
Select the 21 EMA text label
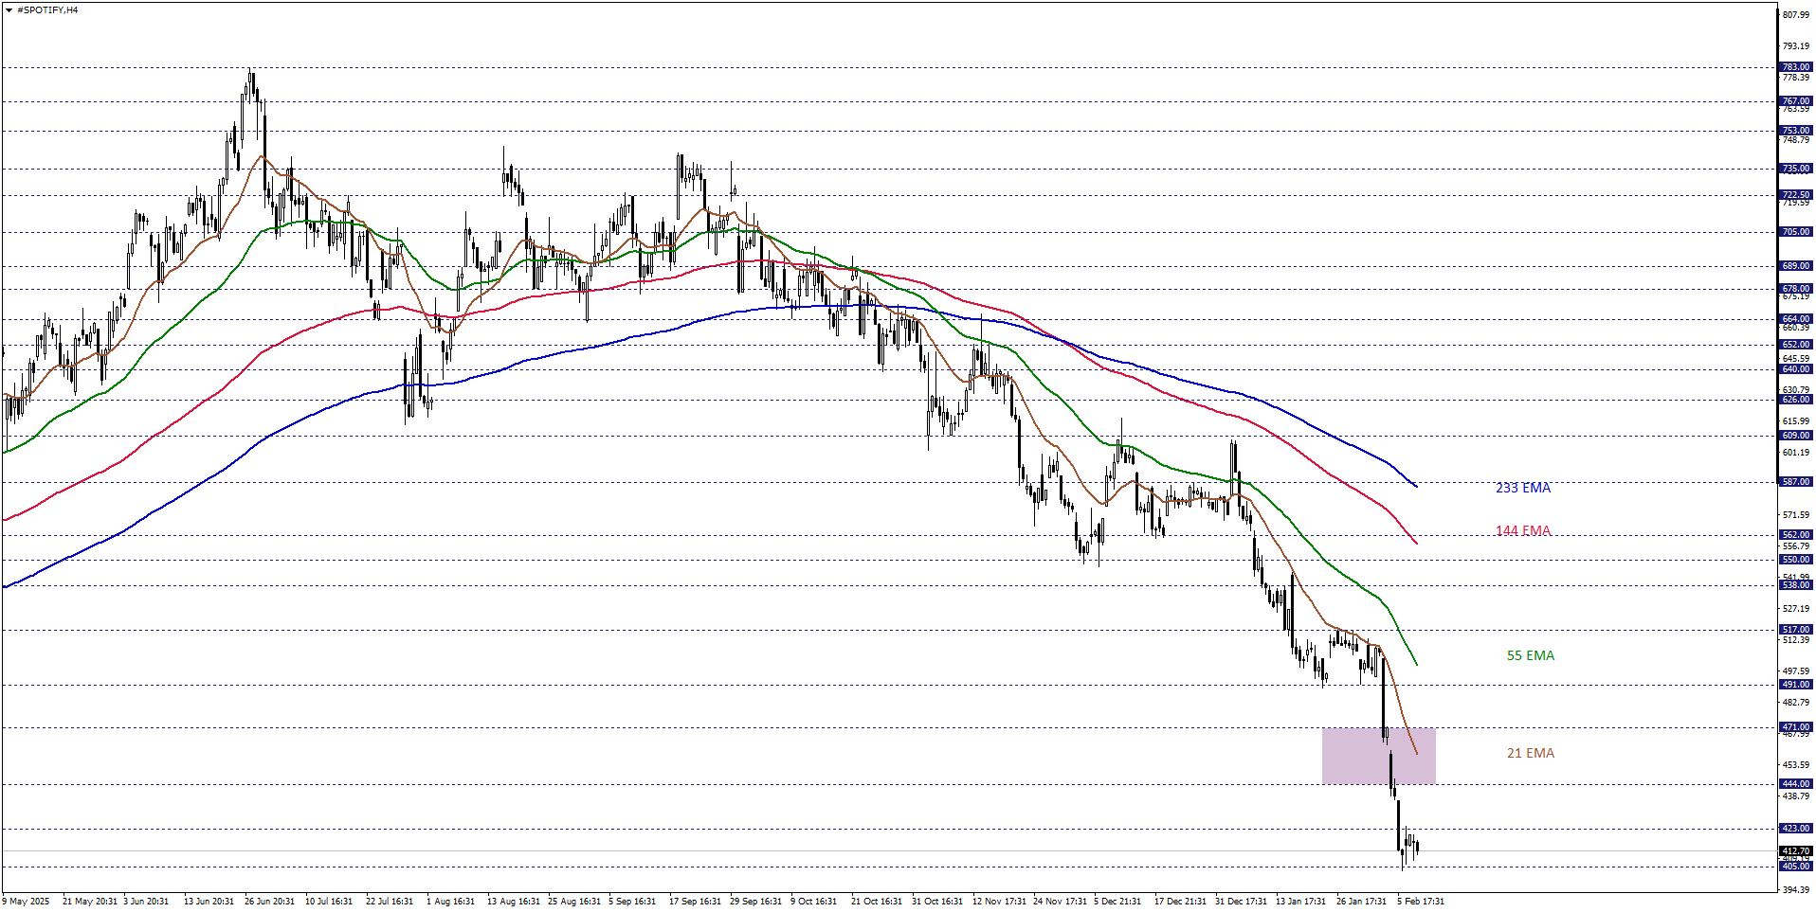click(1530, 753)
